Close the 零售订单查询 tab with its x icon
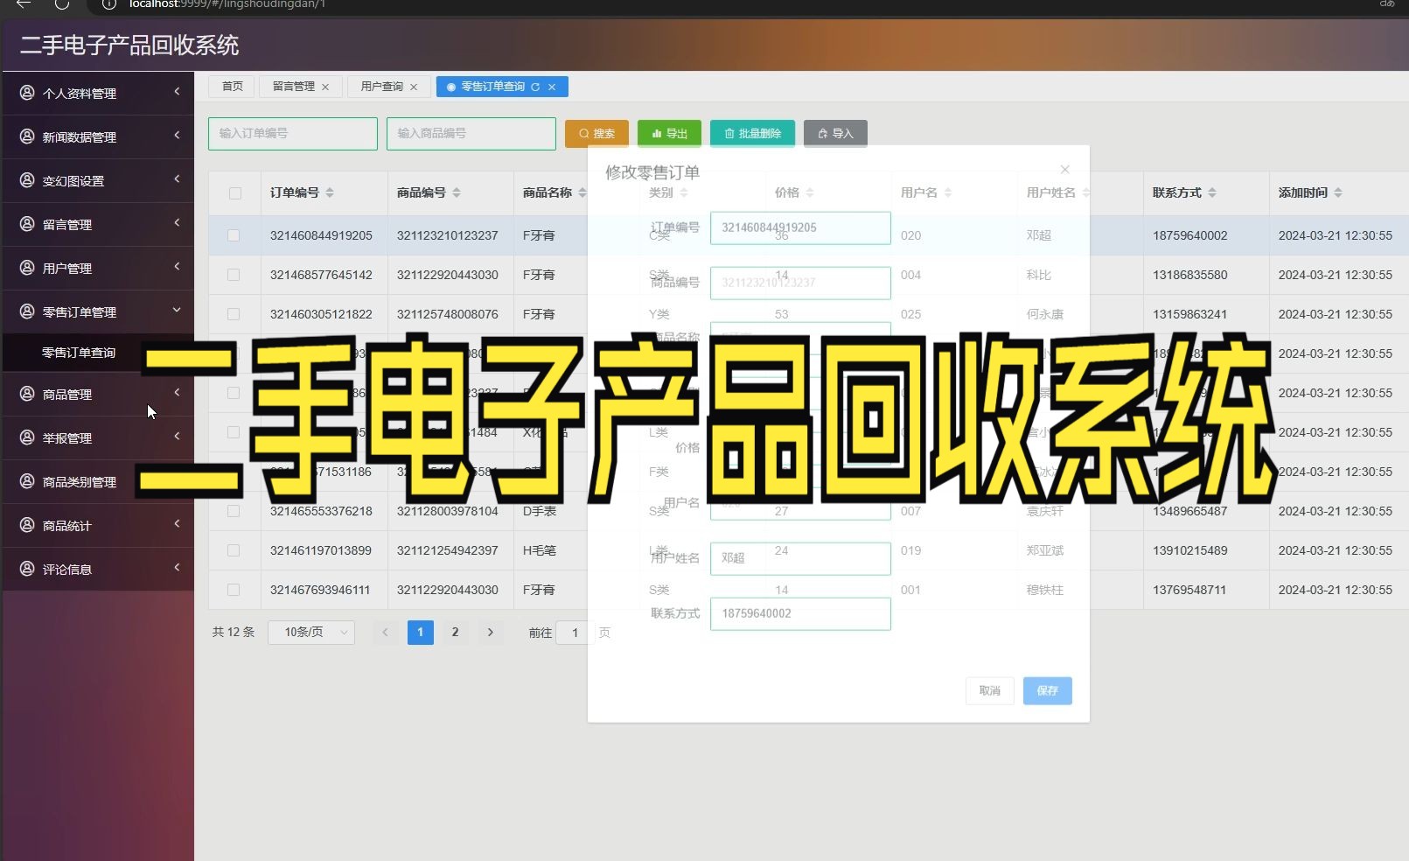The height and width of the screenshot is (861, 1409). pos(552,87)
